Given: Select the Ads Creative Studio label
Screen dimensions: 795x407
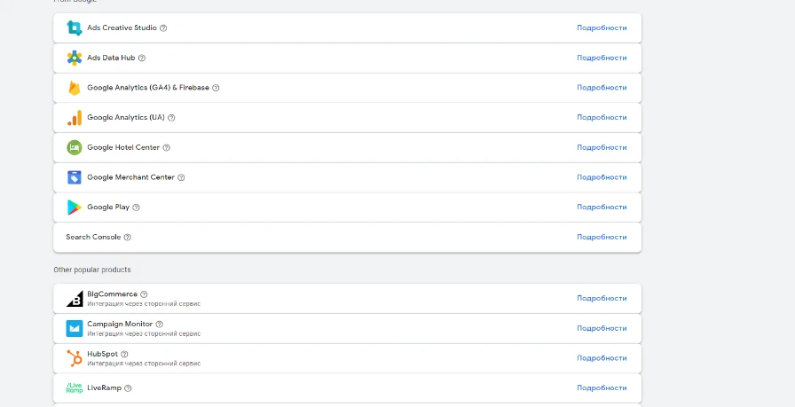Looking at the screenshot, I should [122, 27].
